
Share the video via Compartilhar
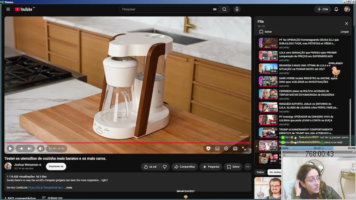click(x=185, y=167)
